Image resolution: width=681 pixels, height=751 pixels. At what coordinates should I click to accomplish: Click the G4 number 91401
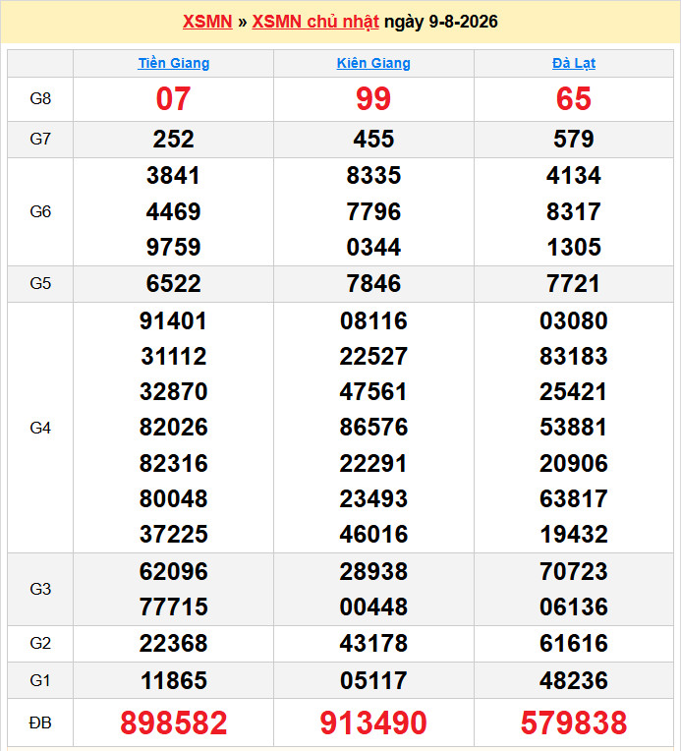click(x=173, y=320)
